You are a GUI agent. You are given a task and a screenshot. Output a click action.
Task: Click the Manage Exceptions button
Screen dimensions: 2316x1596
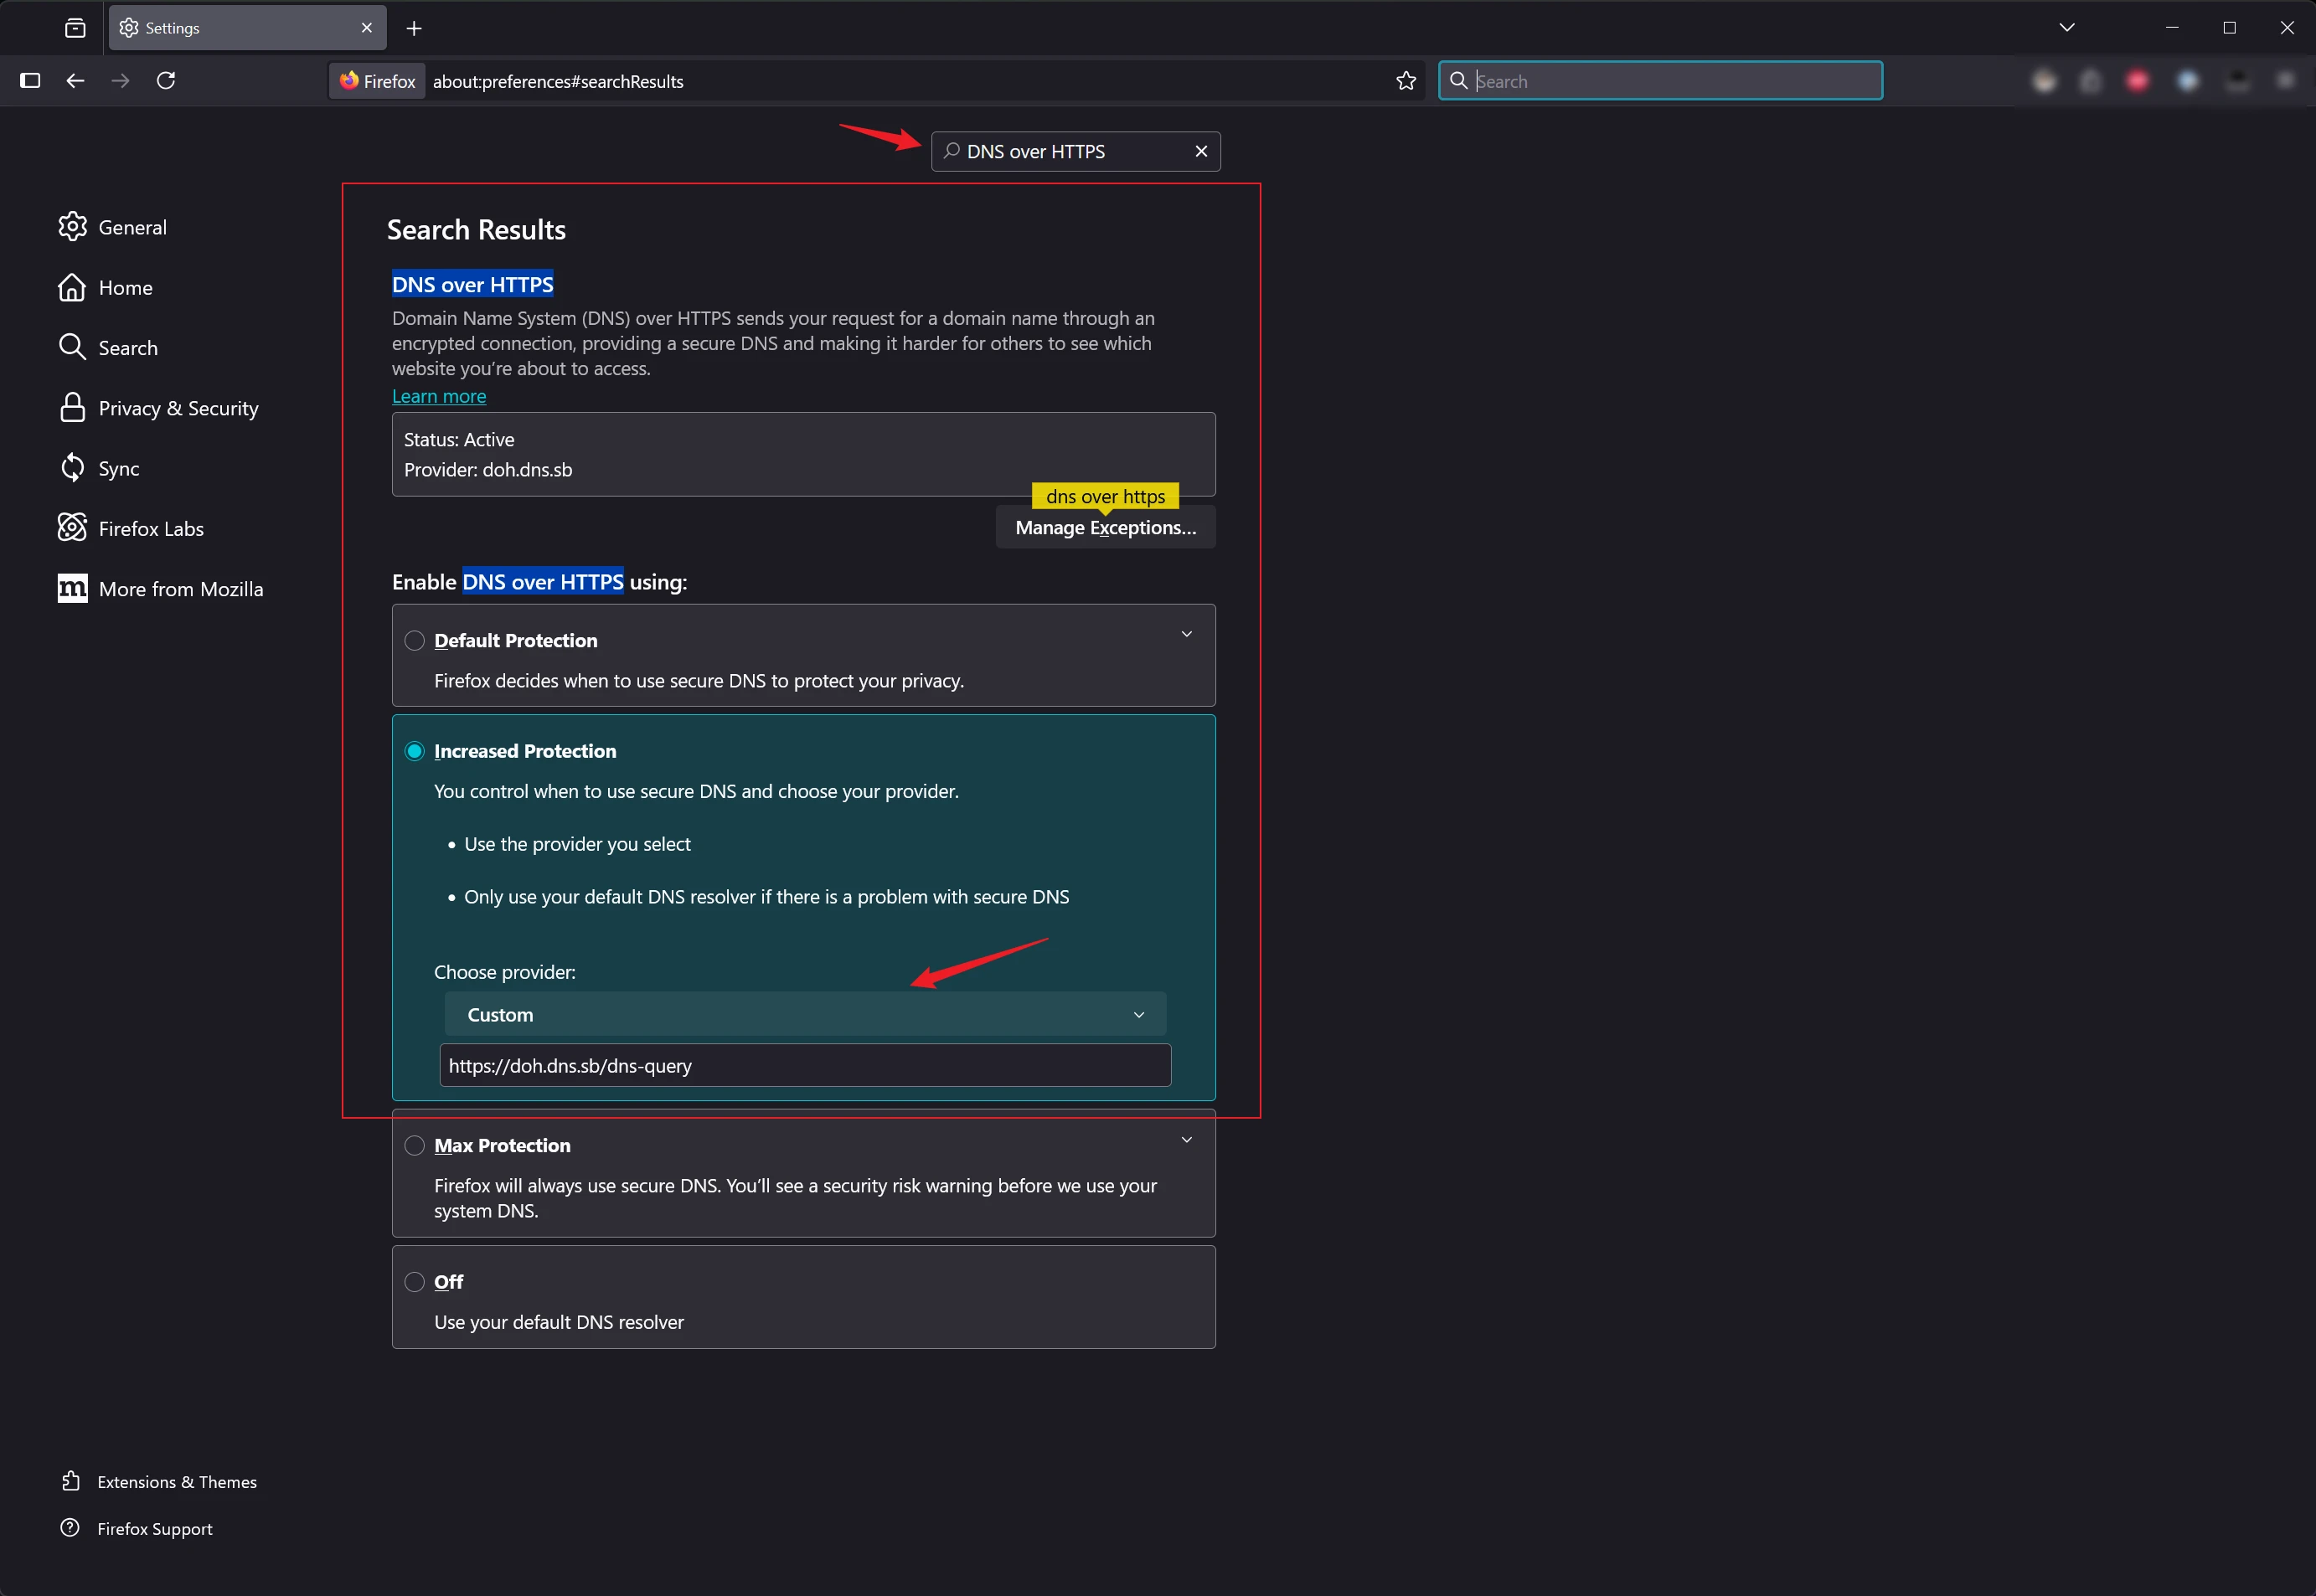[x=1105, y=528]
